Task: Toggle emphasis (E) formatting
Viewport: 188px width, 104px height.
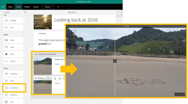Action: [55, 78]
